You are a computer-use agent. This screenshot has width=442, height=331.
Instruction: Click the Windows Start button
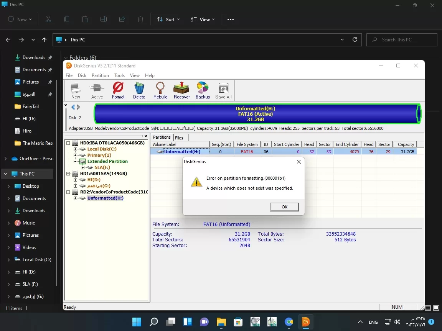[x=137, y=322]
